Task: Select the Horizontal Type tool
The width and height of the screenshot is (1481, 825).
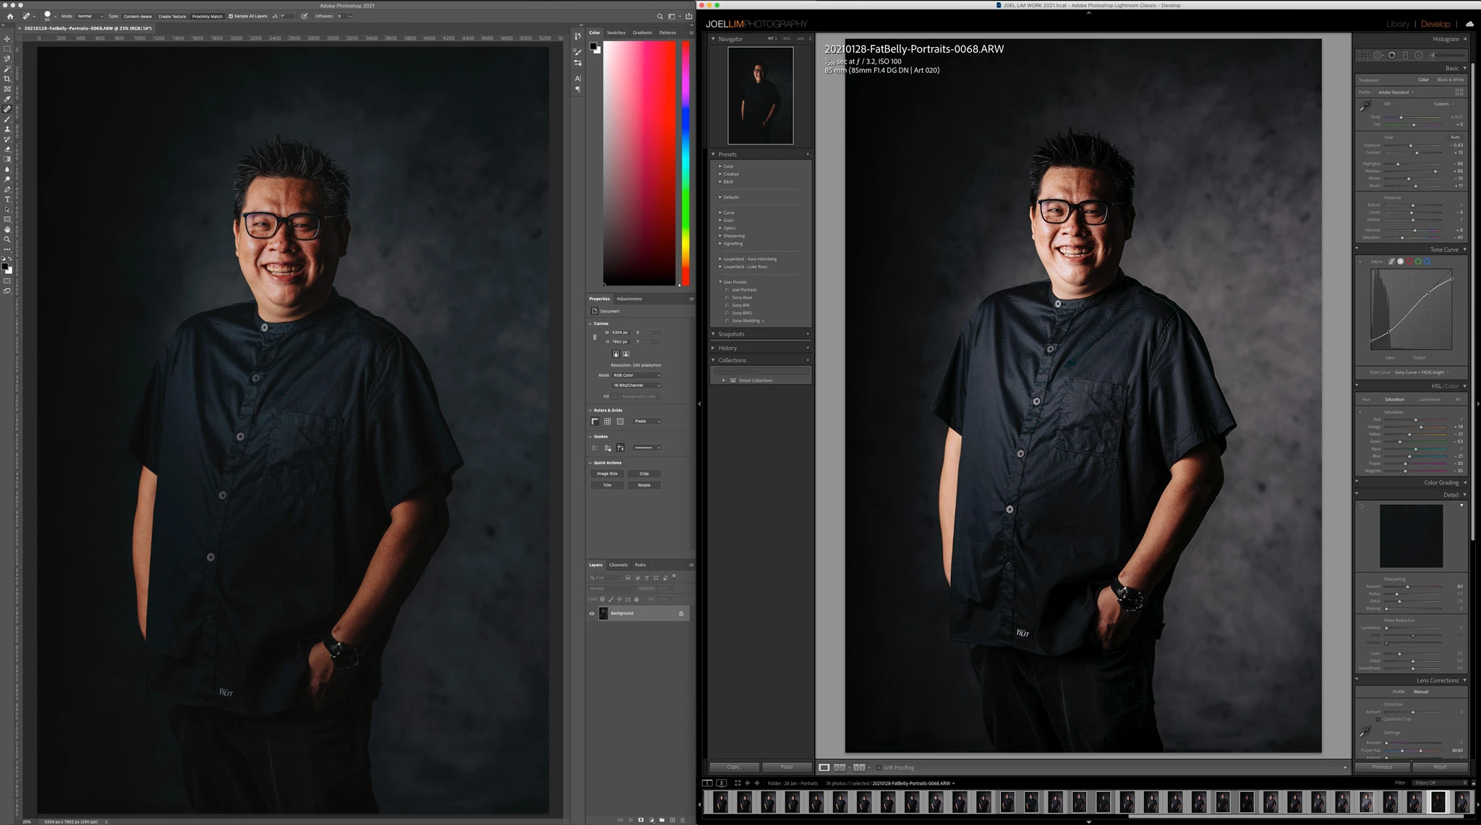Action: 7,199
